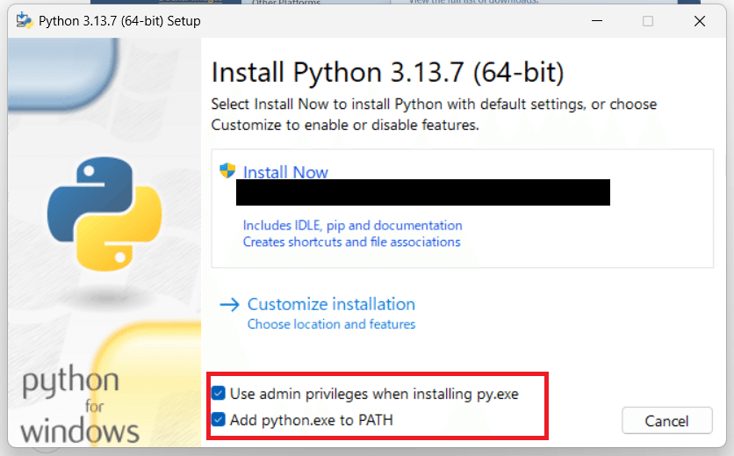Select the "Choose location and features" subtext
734x456 pixels.
click(331, 324)
